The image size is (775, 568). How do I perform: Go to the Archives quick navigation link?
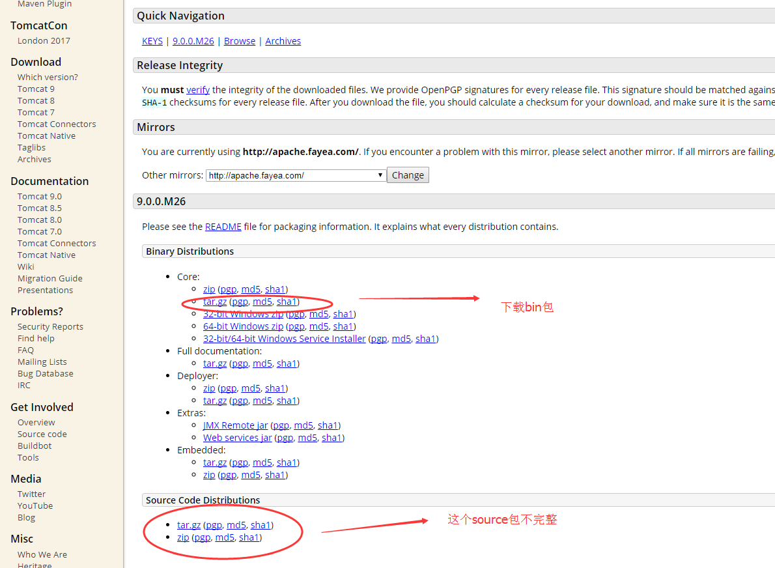point(283,41)
